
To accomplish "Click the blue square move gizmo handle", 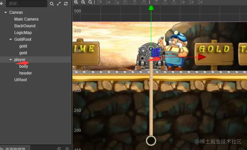I will click(x=155, y=53).
